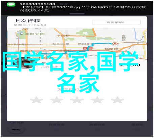This screenshot has height=139, width=156.
Task: Click the 需要帮助? help button
Action: pyautogui.click(x=116, y=22)
